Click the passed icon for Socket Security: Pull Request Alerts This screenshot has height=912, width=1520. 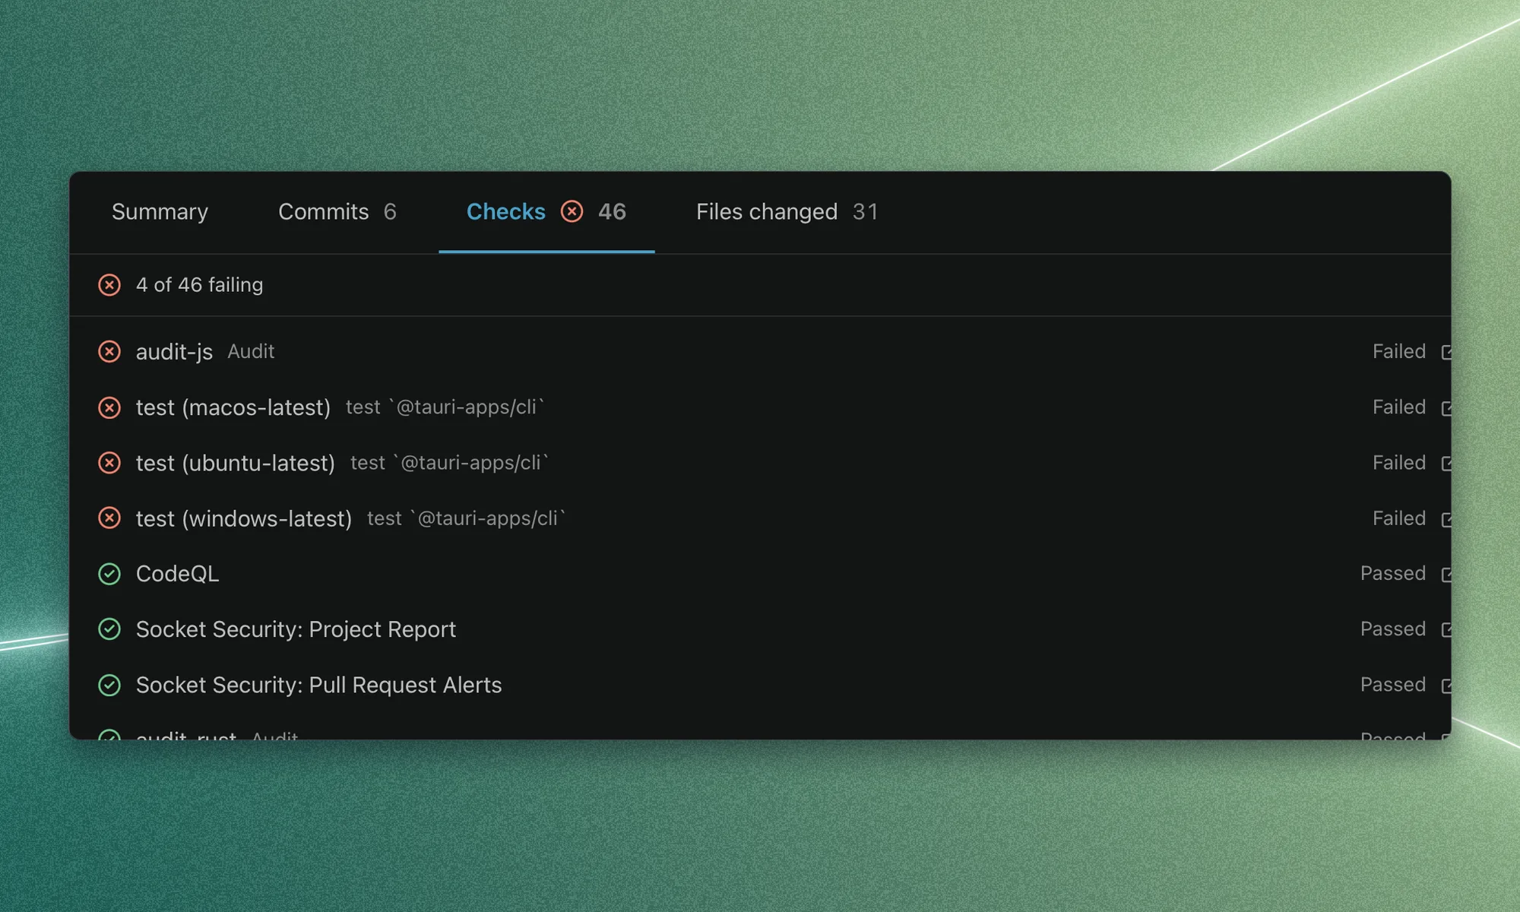(x=109, y=685)
